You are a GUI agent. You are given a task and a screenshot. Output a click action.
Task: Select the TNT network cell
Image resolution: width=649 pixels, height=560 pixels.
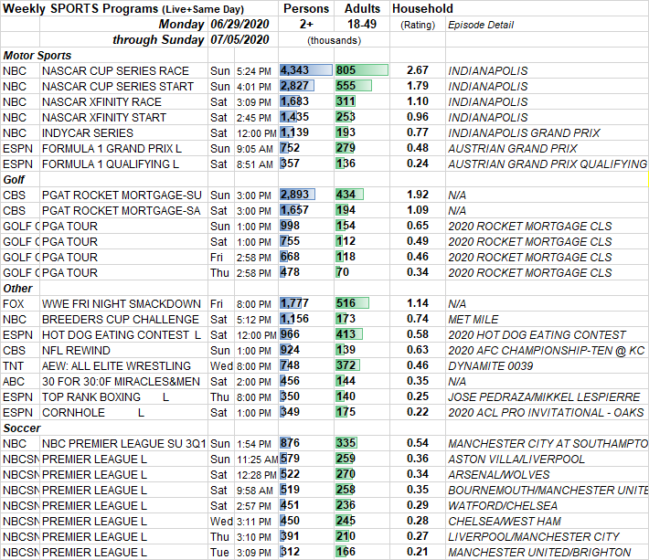(x=13, y=366)
